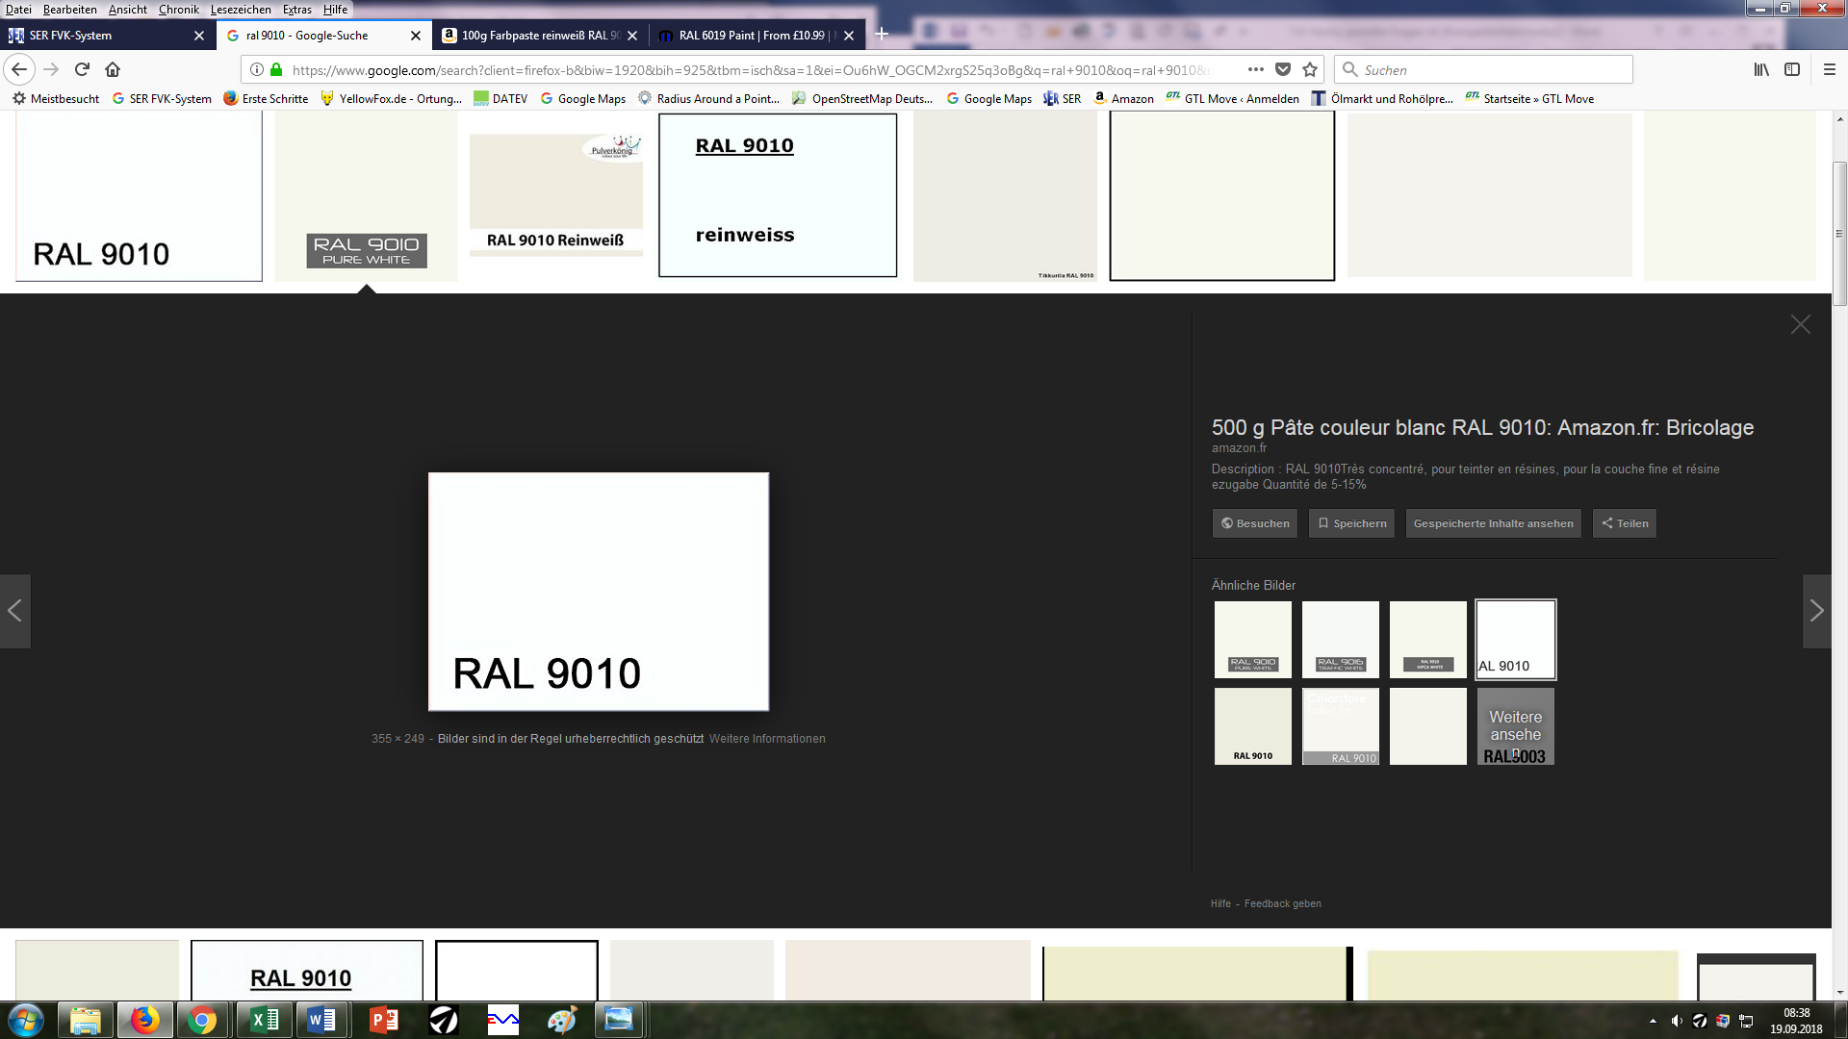
Task: Close the image preview panel
Action: [1800, 324]
